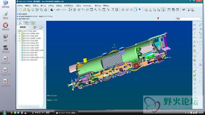This screenshot has height=115, width=205.
Task: Click the Orient mode hand icon
Action: [83, 10]
